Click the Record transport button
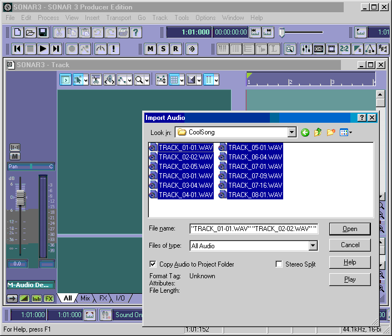 (x=72, y=49)
